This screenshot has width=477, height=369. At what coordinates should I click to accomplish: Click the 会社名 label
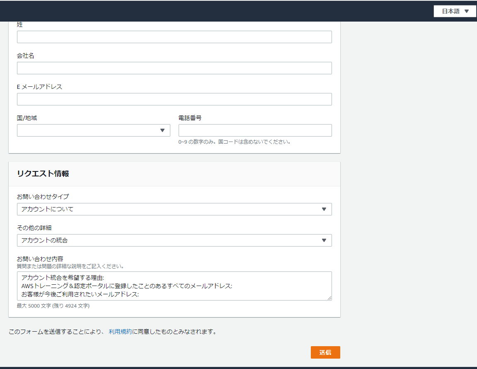point(26,56)
